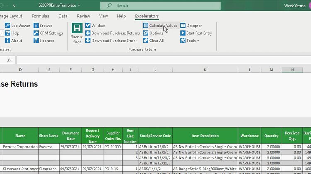Switch to the Formulas tab
Viewport: 311px width, 174px height.
(40, 16)
